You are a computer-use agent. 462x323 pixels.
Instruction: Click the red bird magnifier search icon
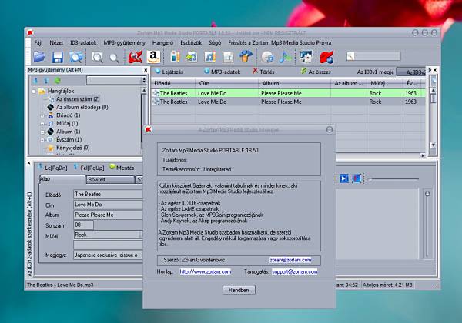[x=136, y=57]
